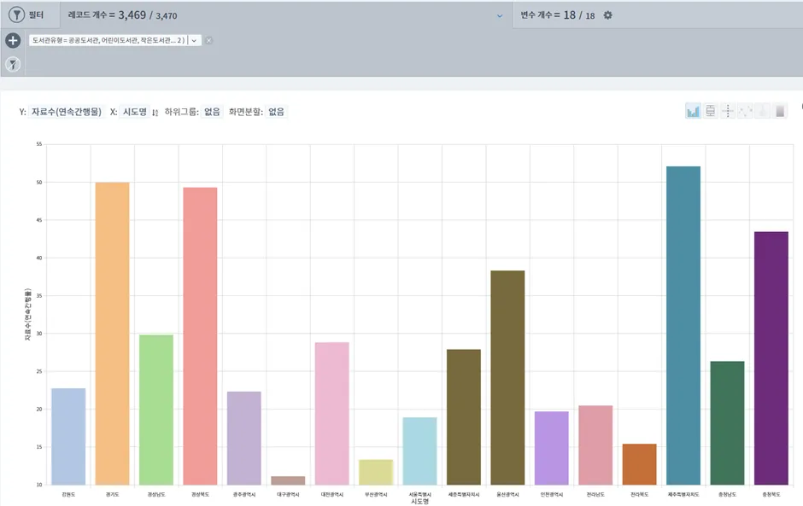Click the 대전광역시 pink bar
Viewport: 803px width, 506px height.
click(x=331, y=413)
